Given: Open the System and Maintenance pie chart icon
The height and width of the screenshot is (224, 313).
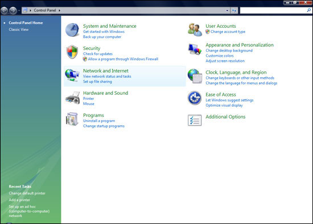Looking at the screenshot, I should tap(72, 30).
